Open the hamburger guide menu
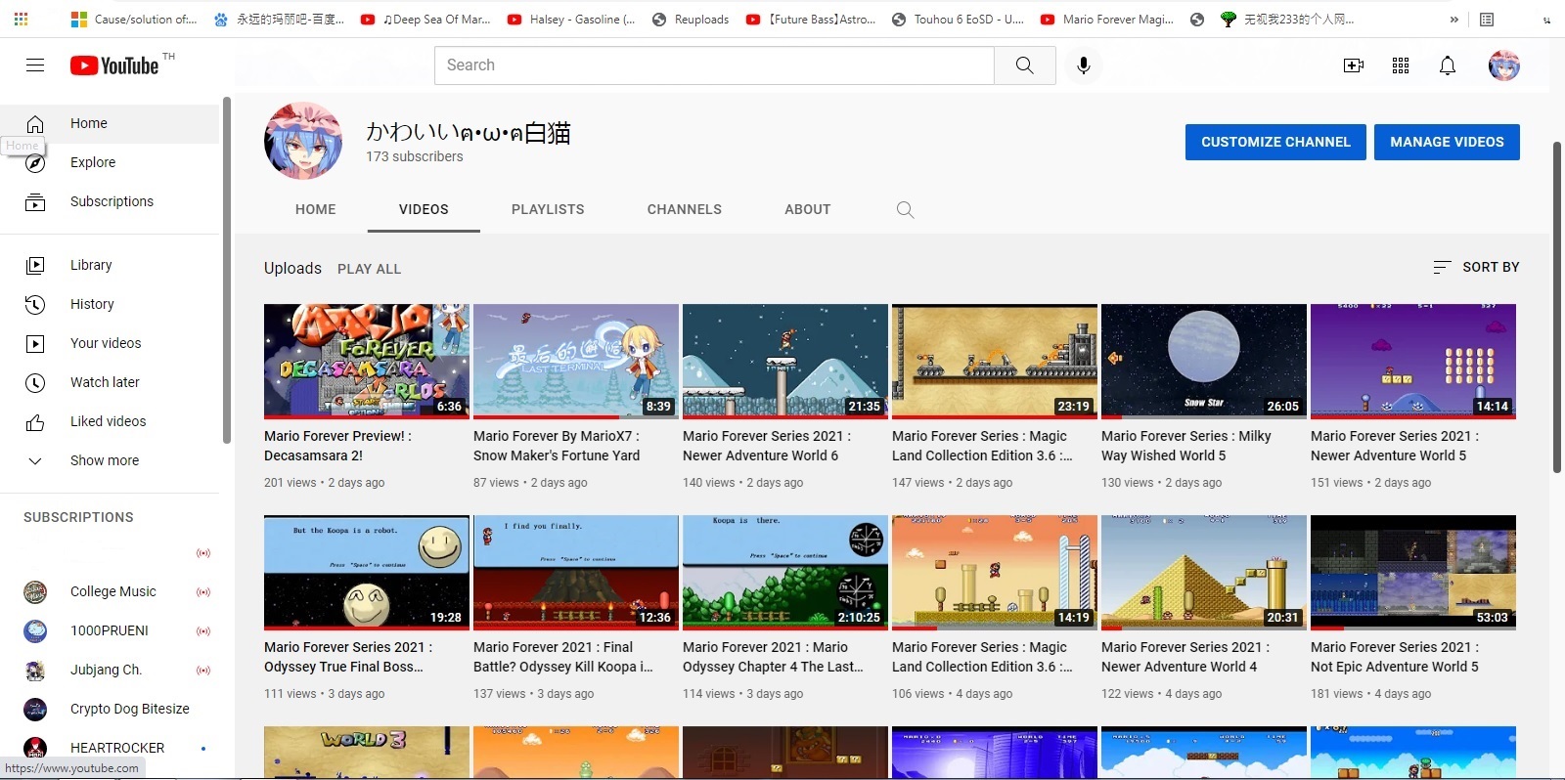The image size is (1565, 780). 35,65
